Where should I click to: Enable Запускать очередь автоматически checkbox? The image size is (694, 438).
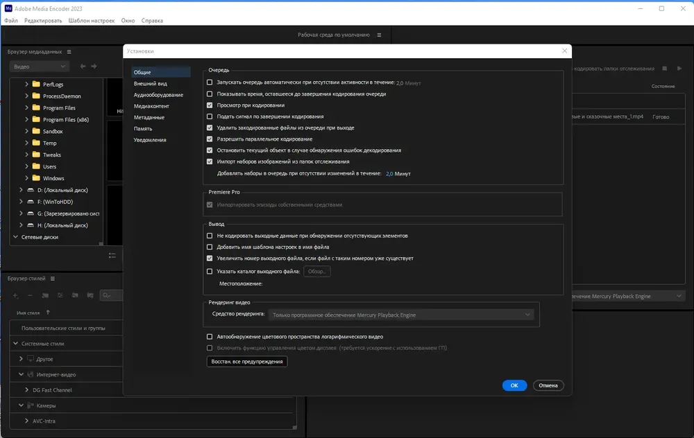[x=210, y=82]
